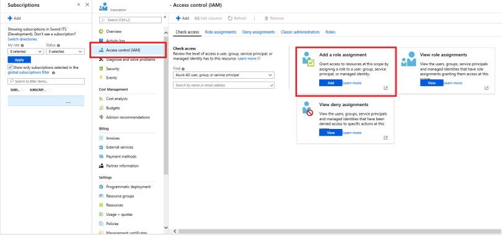502x235 pixels.
Task: Switch to the Classic administrators tab
Action: pos(300,32)
